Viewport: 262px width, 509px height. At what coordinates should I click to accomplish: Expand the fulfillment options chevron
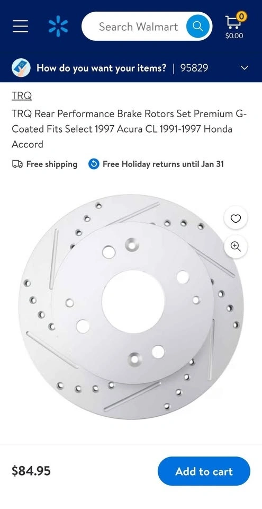(x=245, y=68)
